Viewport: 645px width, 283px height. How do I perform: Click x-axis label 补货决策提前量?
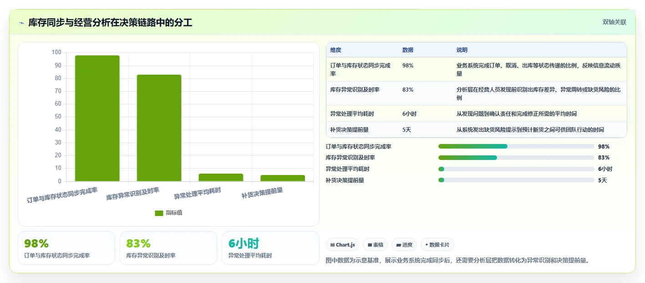point(262,193)
